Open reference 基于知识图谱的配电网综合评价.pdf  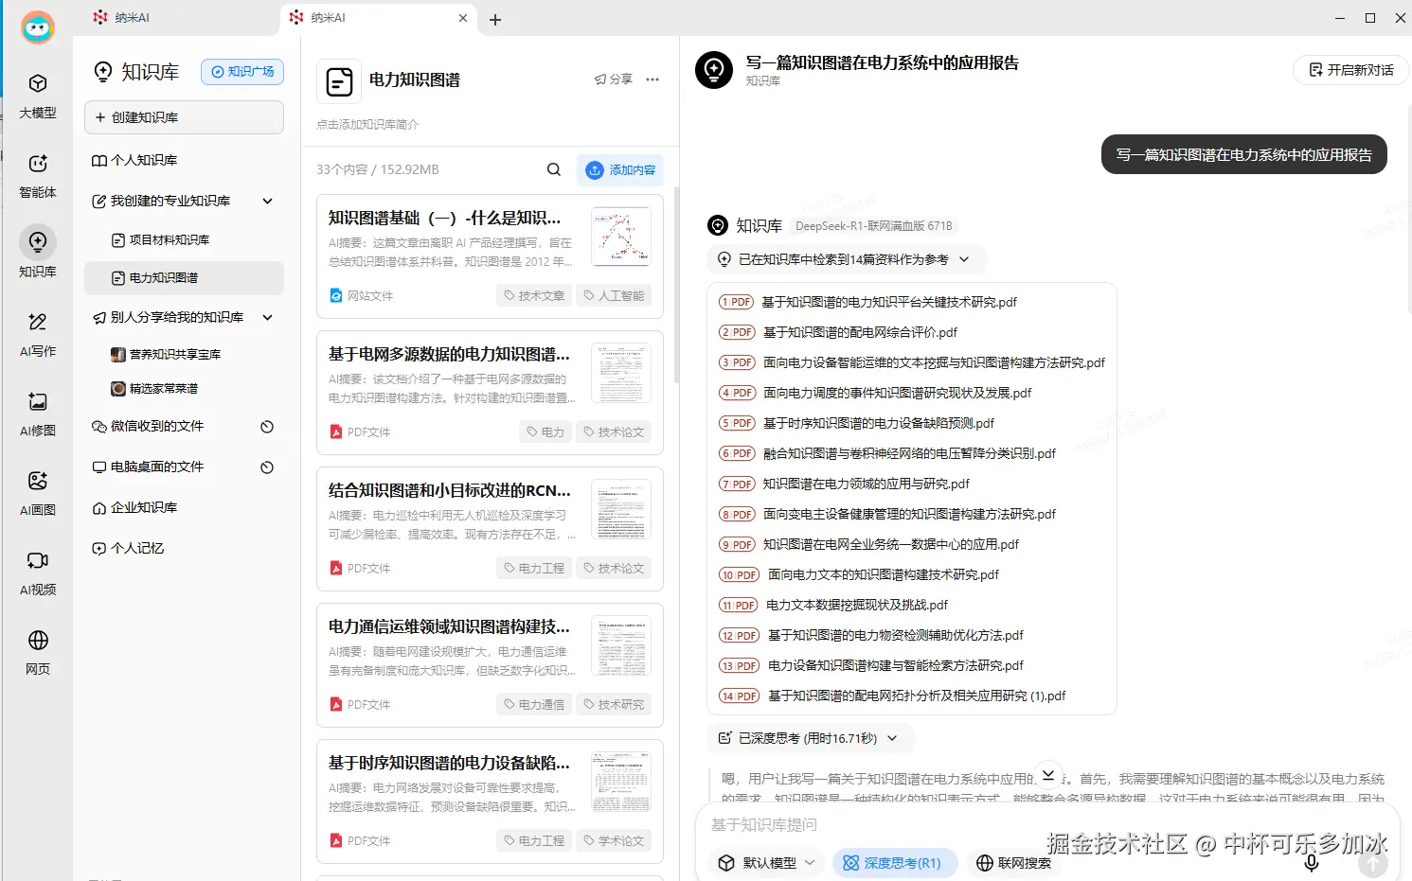click(860, 332)
